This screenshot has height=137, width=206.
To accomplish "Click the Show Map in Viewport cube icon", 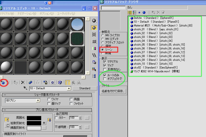I will pyautogui.click(x=60, y=82).
